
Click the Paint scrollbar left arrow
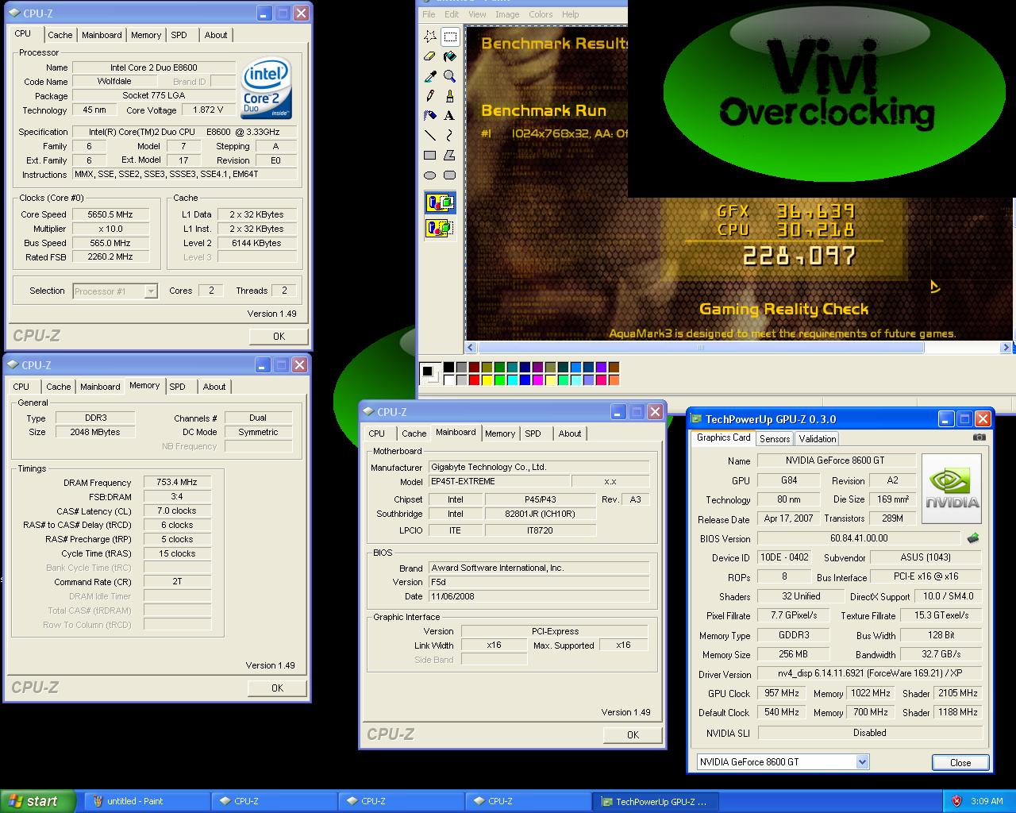[471, 347]
